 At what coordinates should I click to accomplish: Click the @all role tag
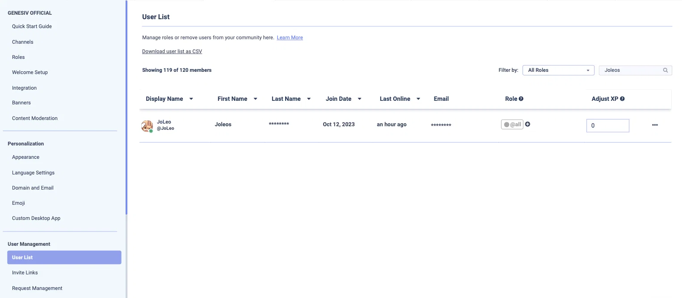click(512, 124)
